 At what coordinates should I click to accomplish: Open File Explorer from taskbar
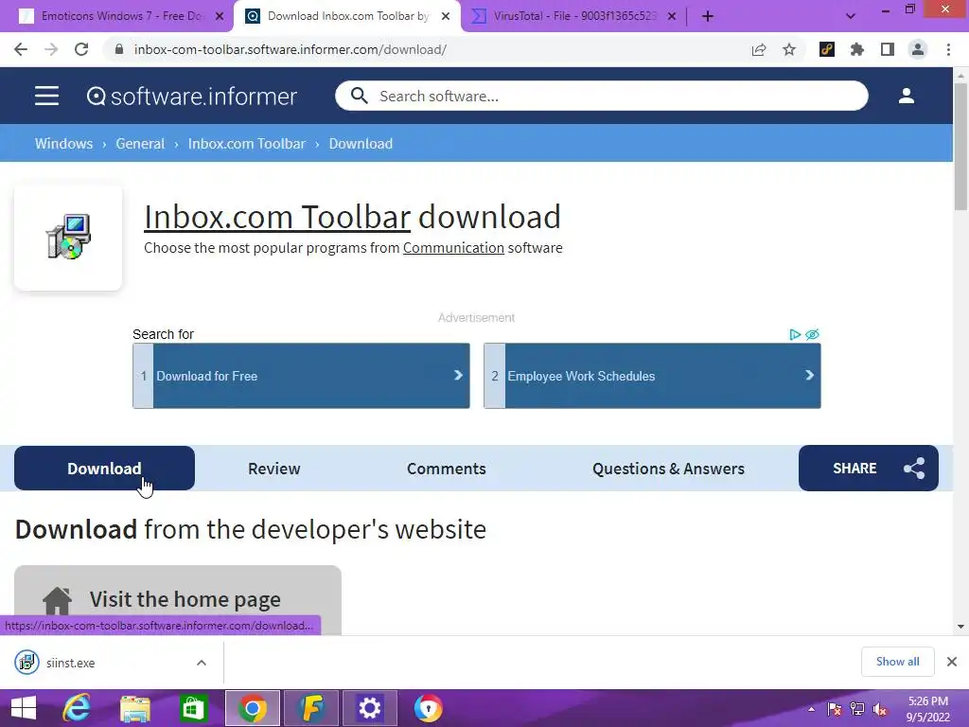(x=135, y=708)
